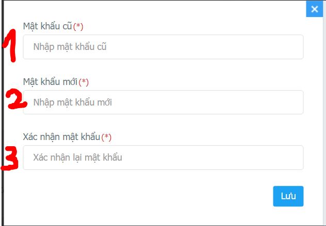Screen dimensions: 326x226
Task: Close the change password dialog
Action: tap(314, 9)
